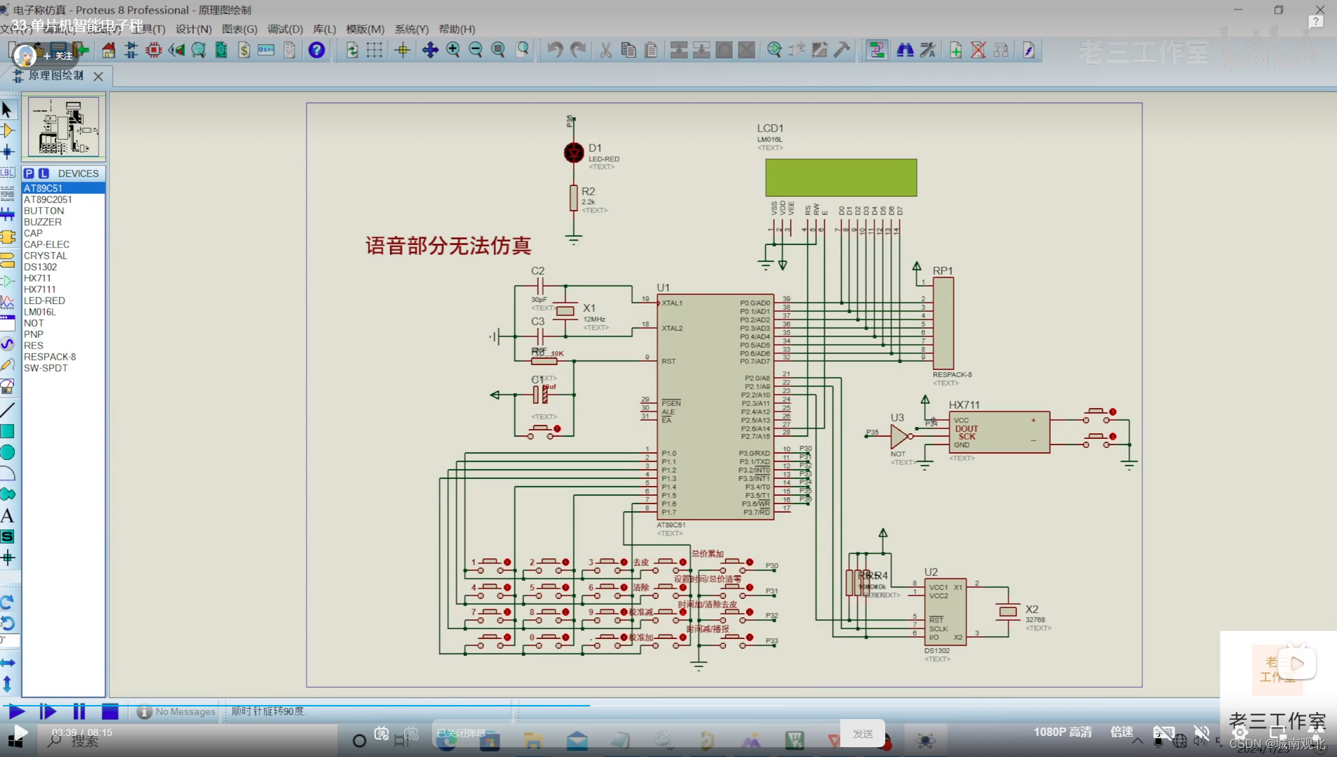
Task: Select the Text script A tool
Action: (7, 516)
